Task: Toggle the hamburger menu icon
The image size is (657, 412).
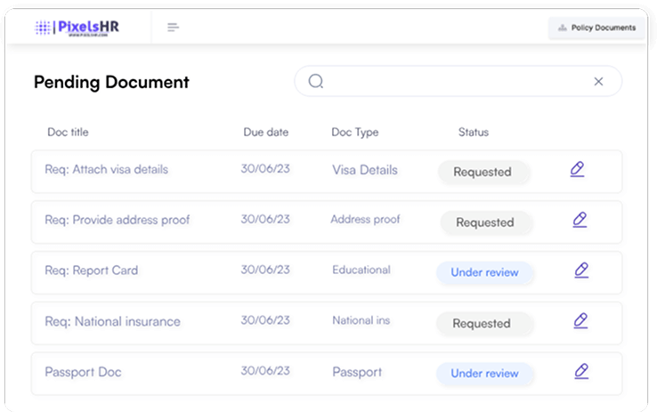Action: [x=174, y=28]
